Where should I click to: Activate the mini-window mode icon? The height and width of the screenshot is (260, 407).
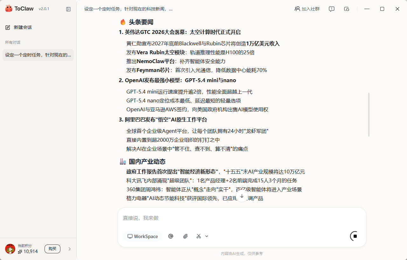click(x=346, y=9)
